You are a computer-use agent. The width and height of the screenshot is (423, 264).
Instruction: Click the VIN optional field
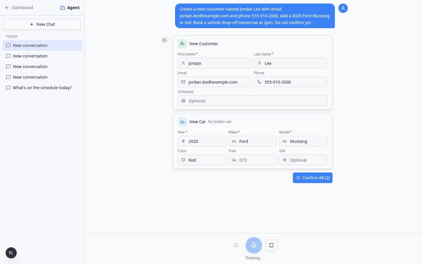coord(303,160)
